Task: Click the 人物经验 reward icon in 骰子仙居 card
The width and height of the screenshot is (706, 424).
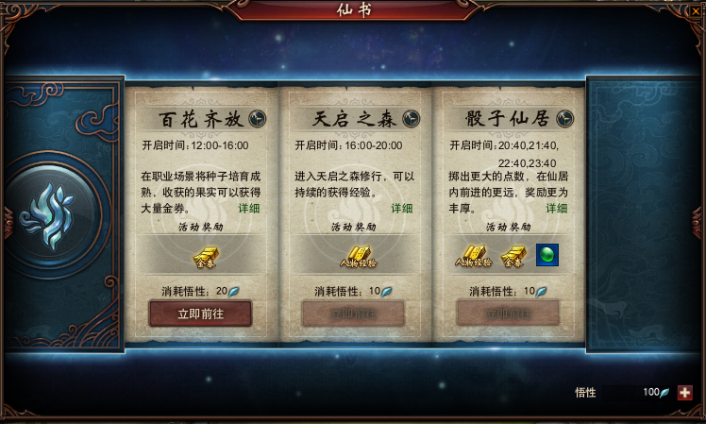Action: pos(474,256)
